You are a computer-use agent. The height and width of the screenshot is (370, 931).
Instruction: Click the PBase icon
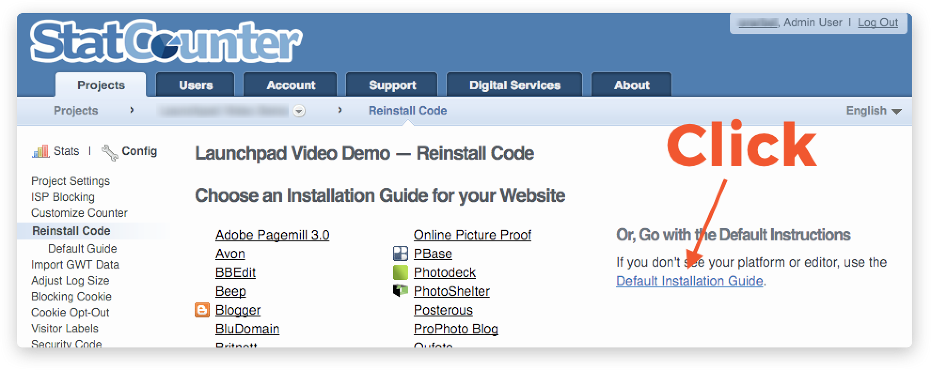coord(400,254)
